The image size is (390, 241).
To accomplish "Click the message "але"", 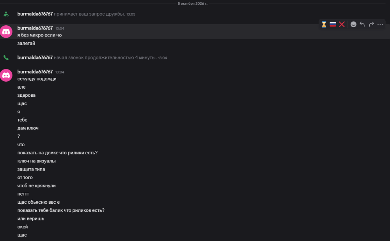I will [21, 87].
